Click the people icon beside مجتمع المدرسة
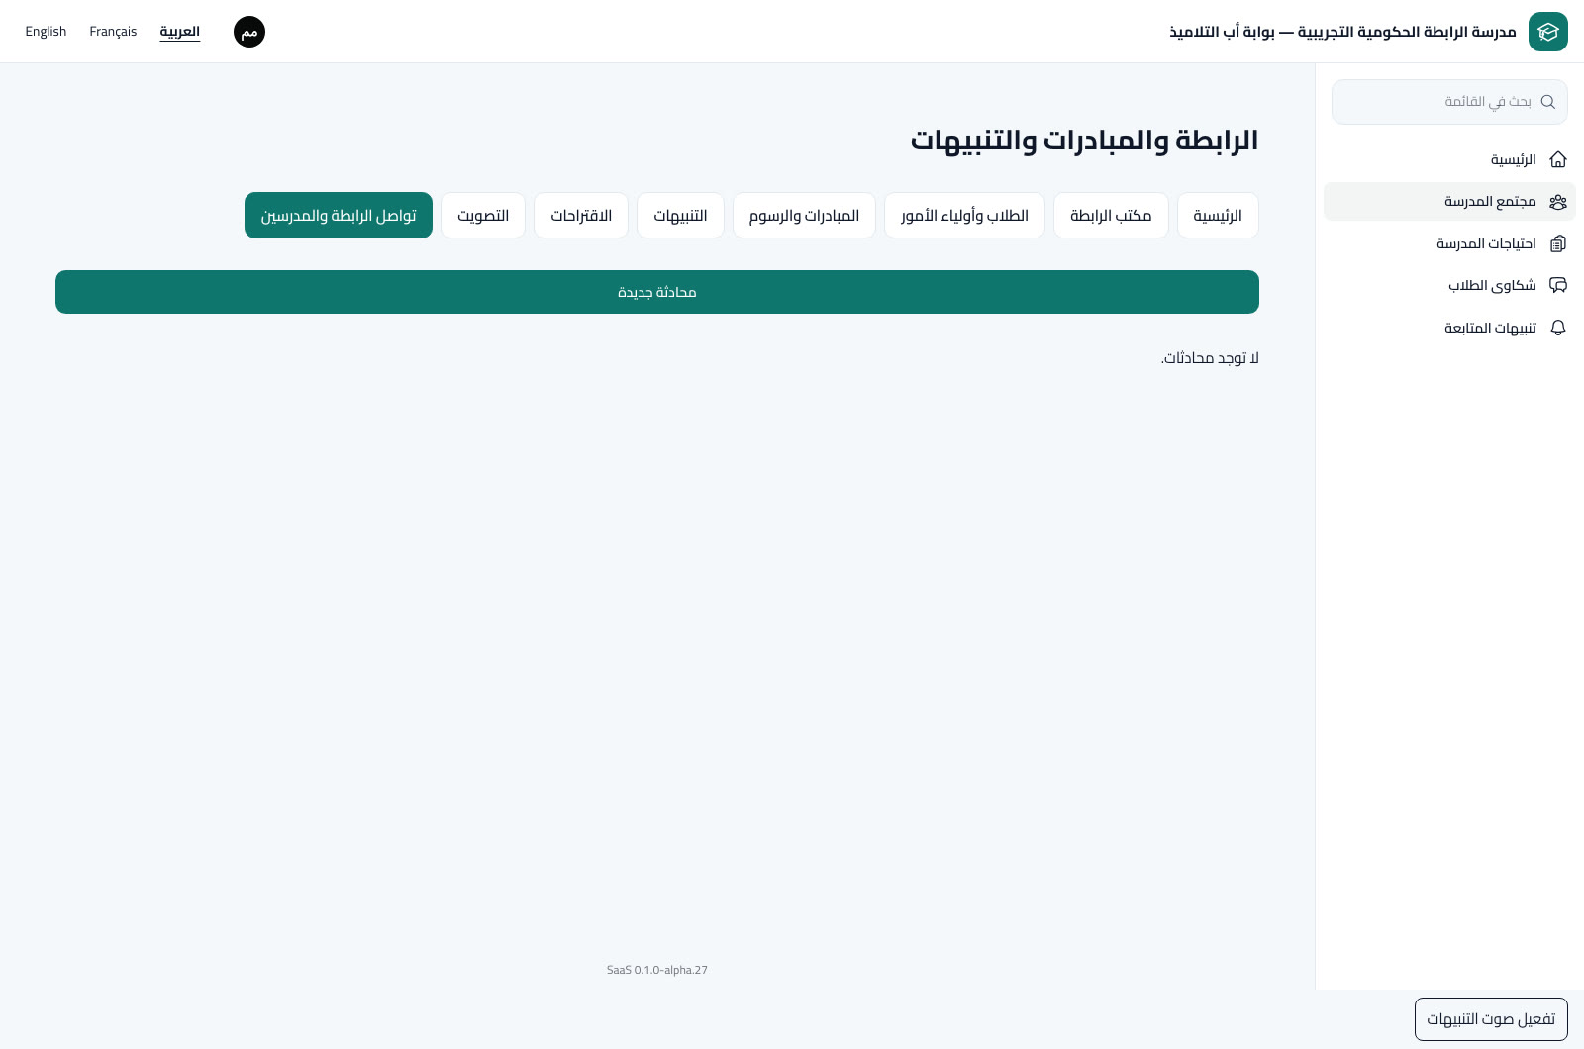1584x1049 pixels. [1558, 202]
